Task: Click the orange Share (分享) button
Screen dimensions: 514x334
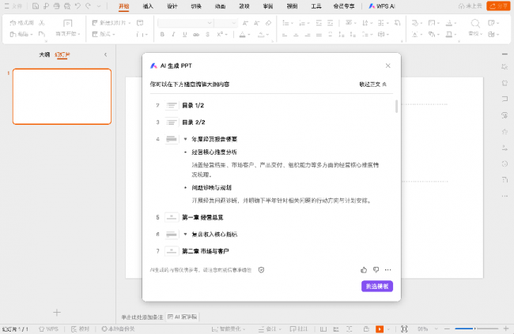Action: pyautogui.click(x=498, y=6)
